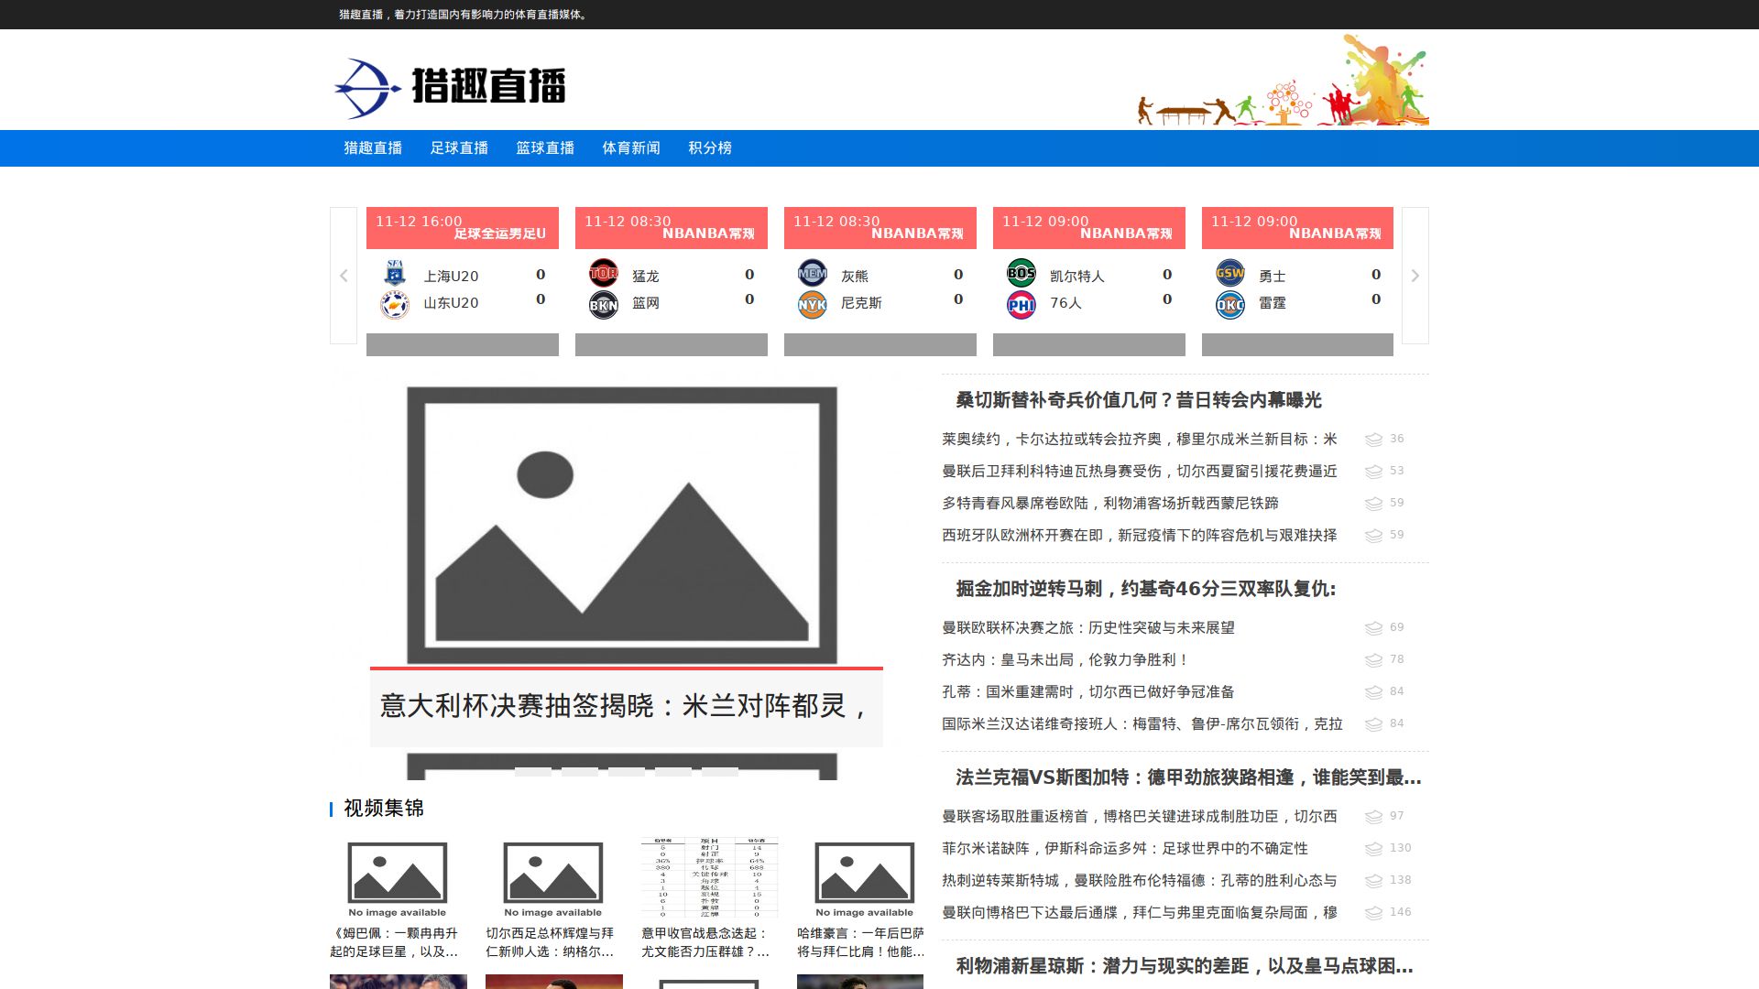Click the Brooklyn Nets (篮网) team logo

pos(603,304)
